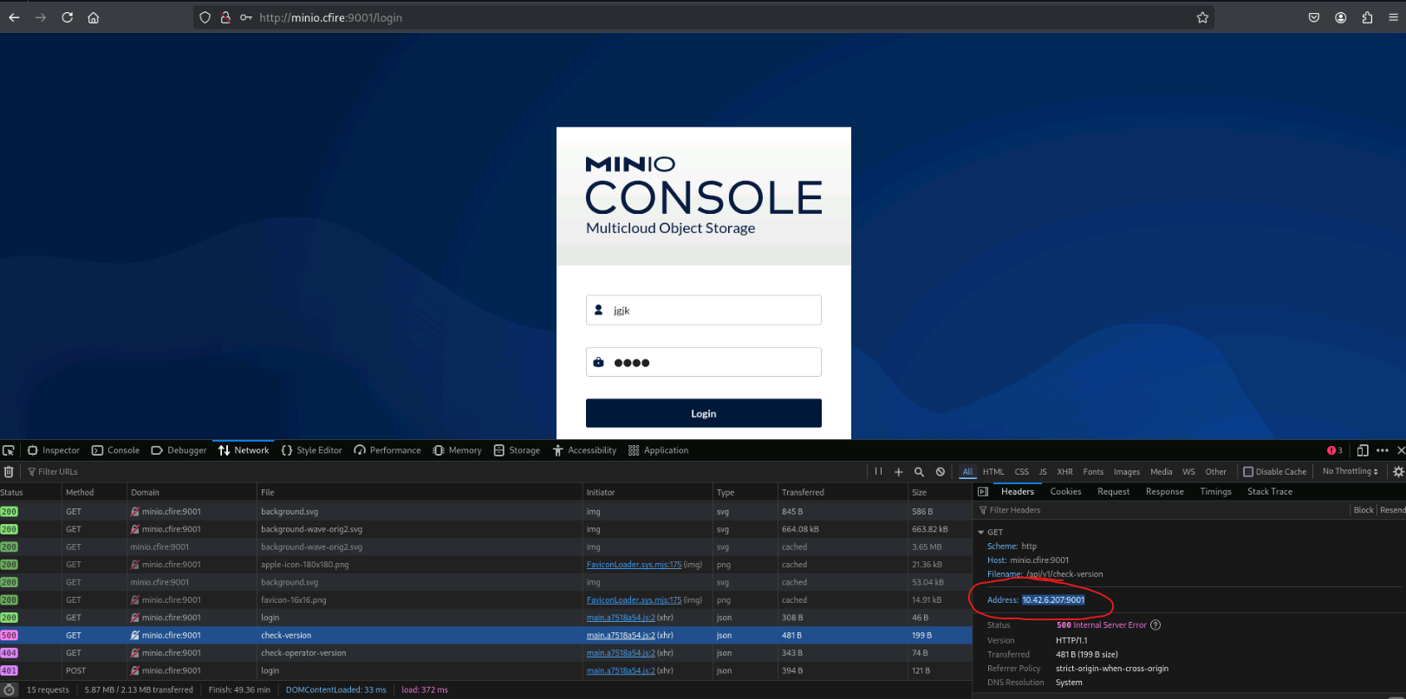Clear the network log with the trash icon
The image size is (1406, 699).
pyautogui.click(x=9, y=472)
